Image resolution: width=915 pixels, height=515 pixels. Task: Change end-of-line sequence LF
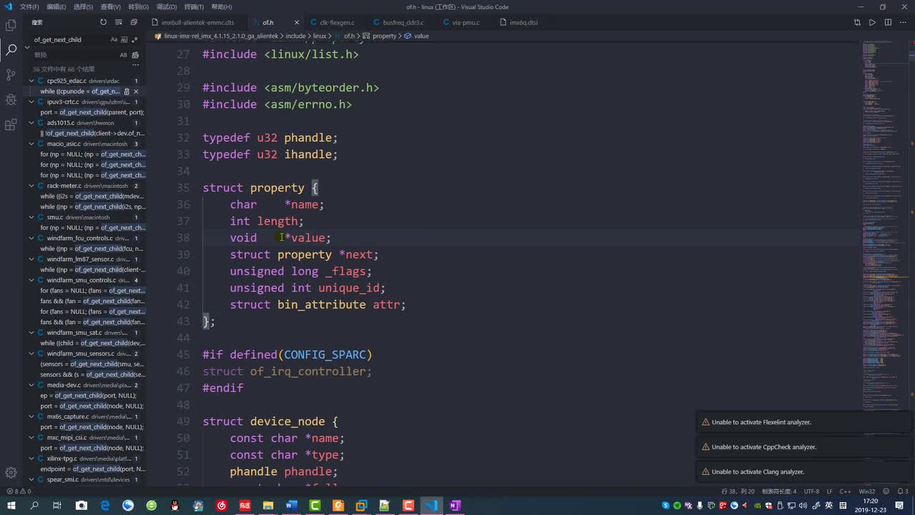point(830,491)
